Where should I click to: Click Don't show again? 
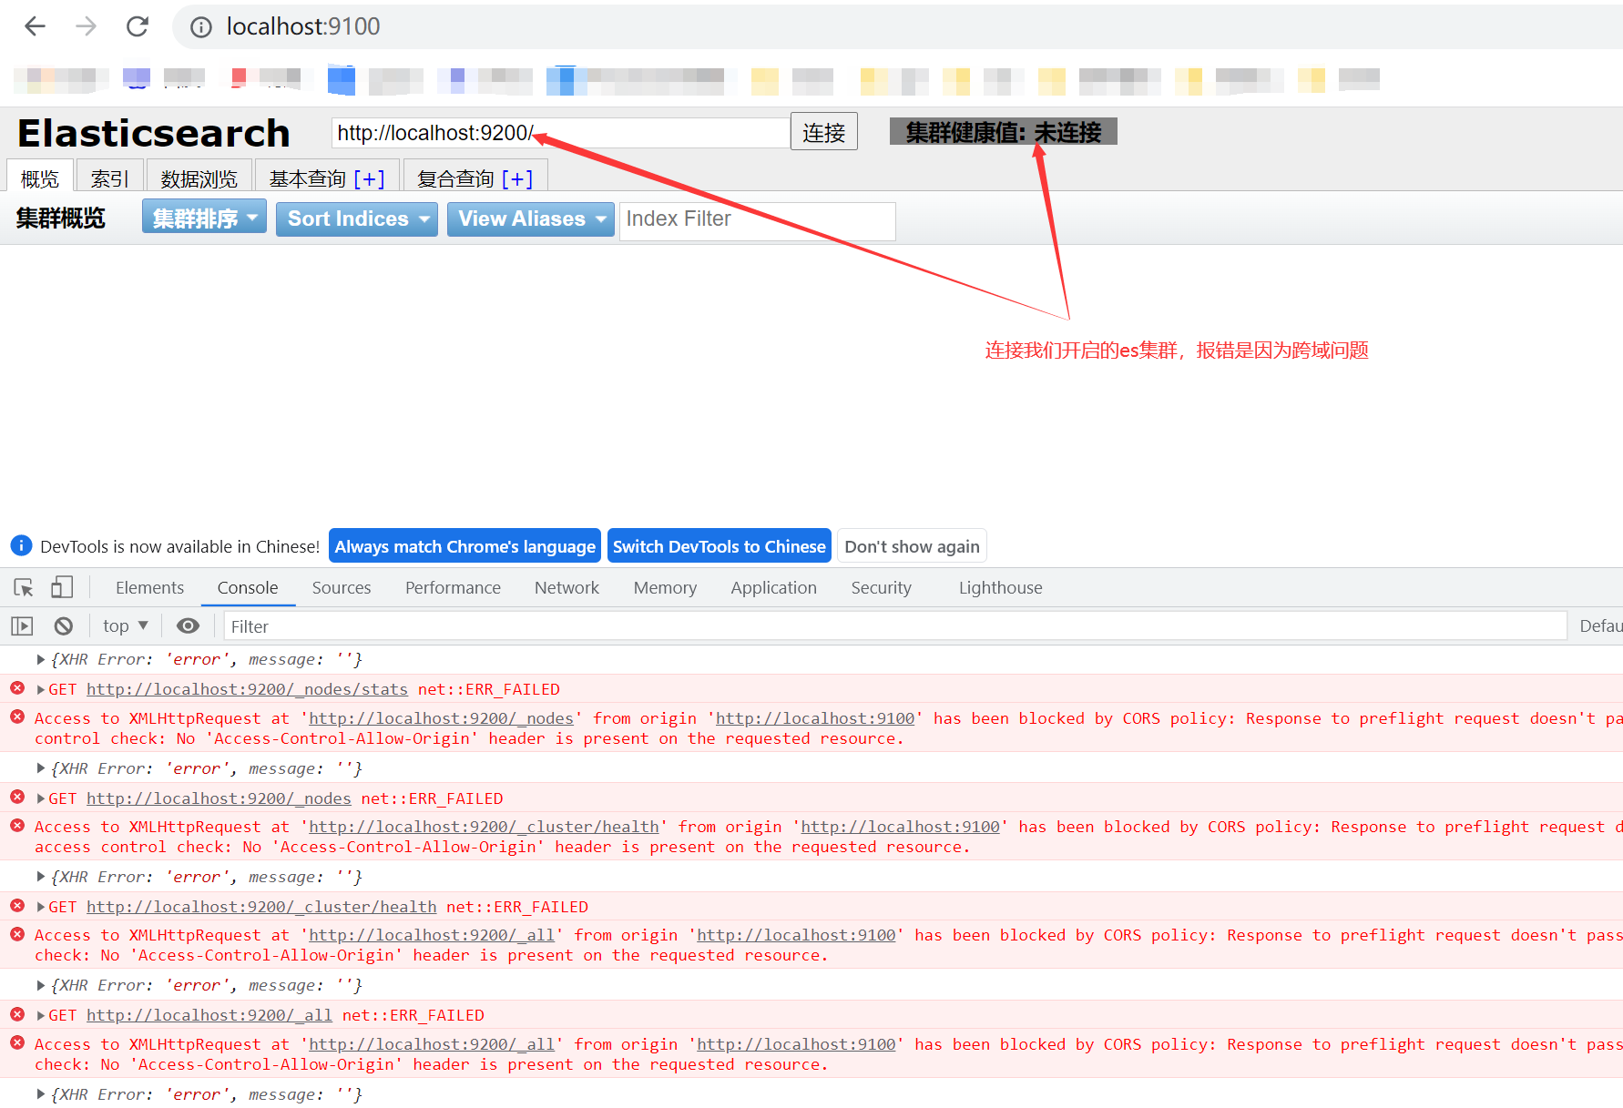pyautogui.click(x=912, y=545)
